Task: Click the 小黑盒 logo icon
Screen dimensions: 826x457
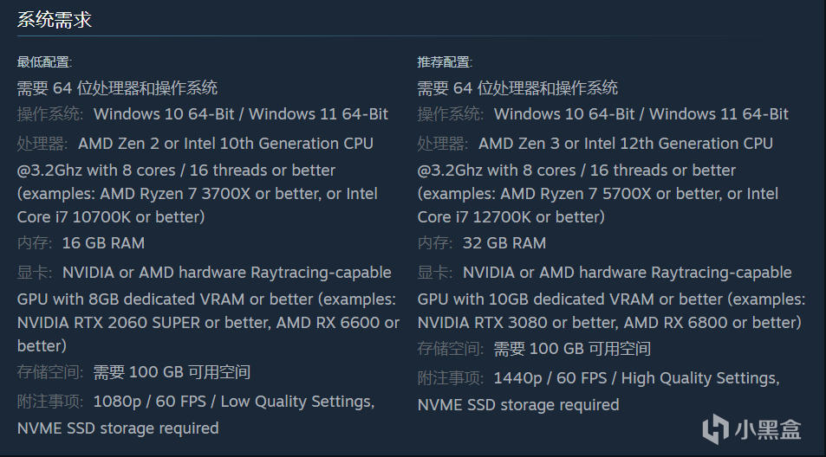Action: (716, 428)
